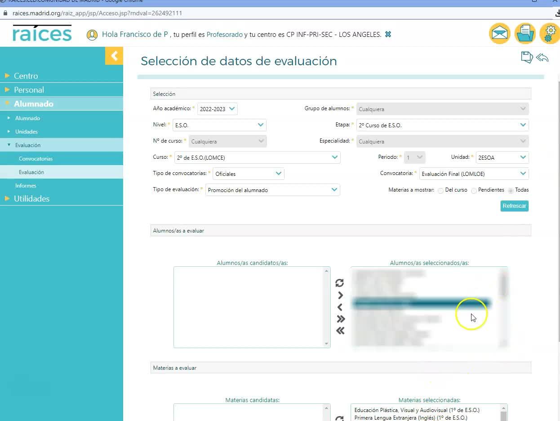
Task: Click the back arrows return icon
Action: pyautogui.click(x=542, y=58)
